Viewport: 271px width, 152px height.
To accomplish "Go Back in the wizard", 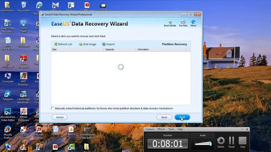I will (164, 117).
